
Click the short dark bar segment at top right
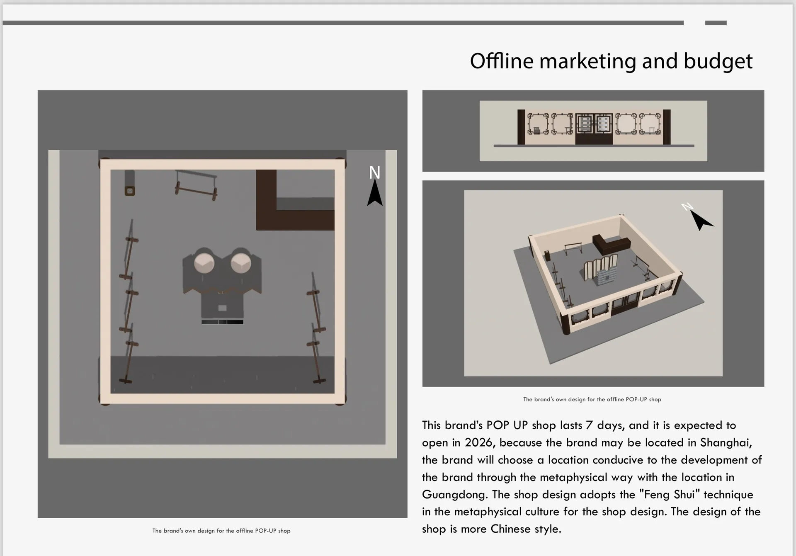(716, 23)
